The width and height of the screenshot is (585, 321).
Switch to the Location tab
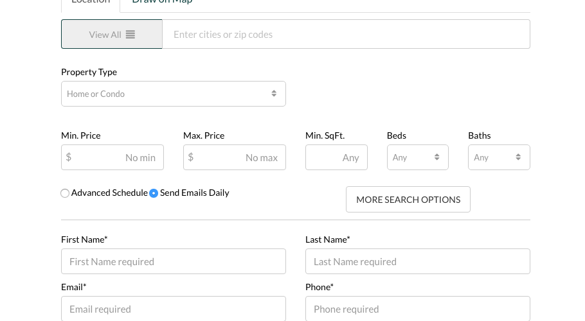pyautogui.click(x=91, y=3)
